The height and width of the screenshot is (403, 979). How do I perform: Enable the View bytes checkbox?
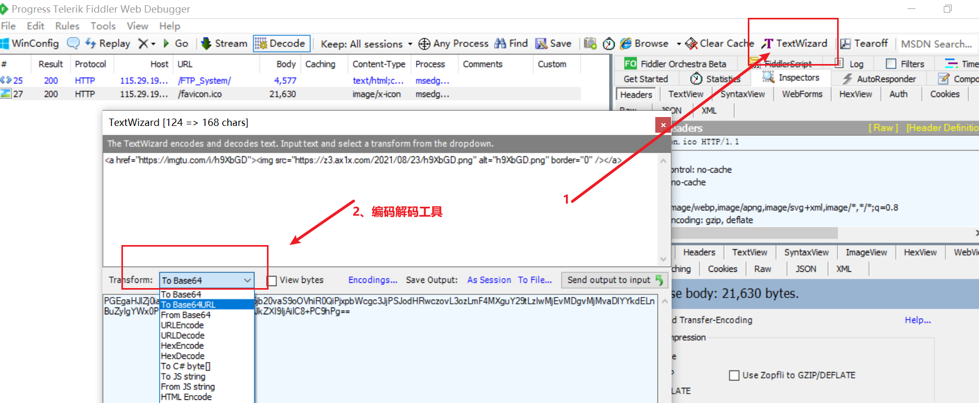click(x=272, y=281)
